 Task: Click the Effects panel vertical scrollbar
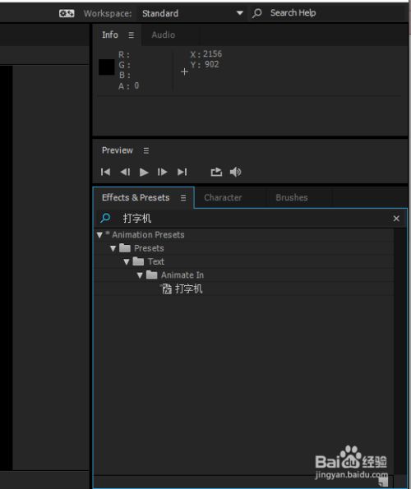click(399, 353)
